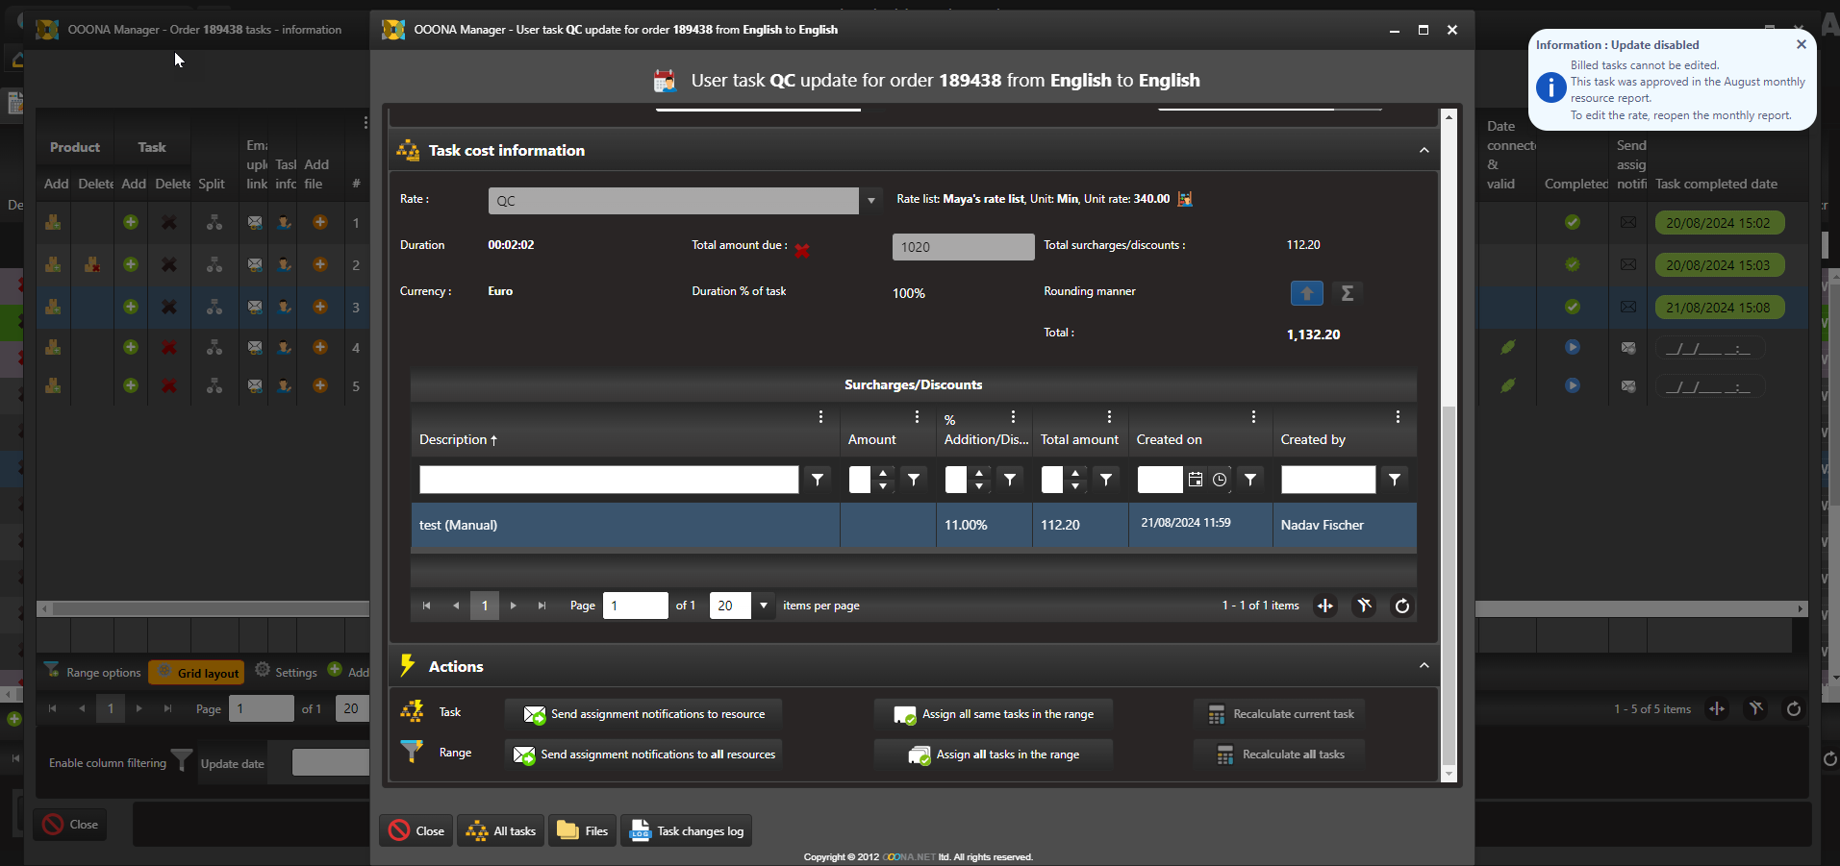
Task: Click the Description column filter icon
Action: tap(818, 480)
